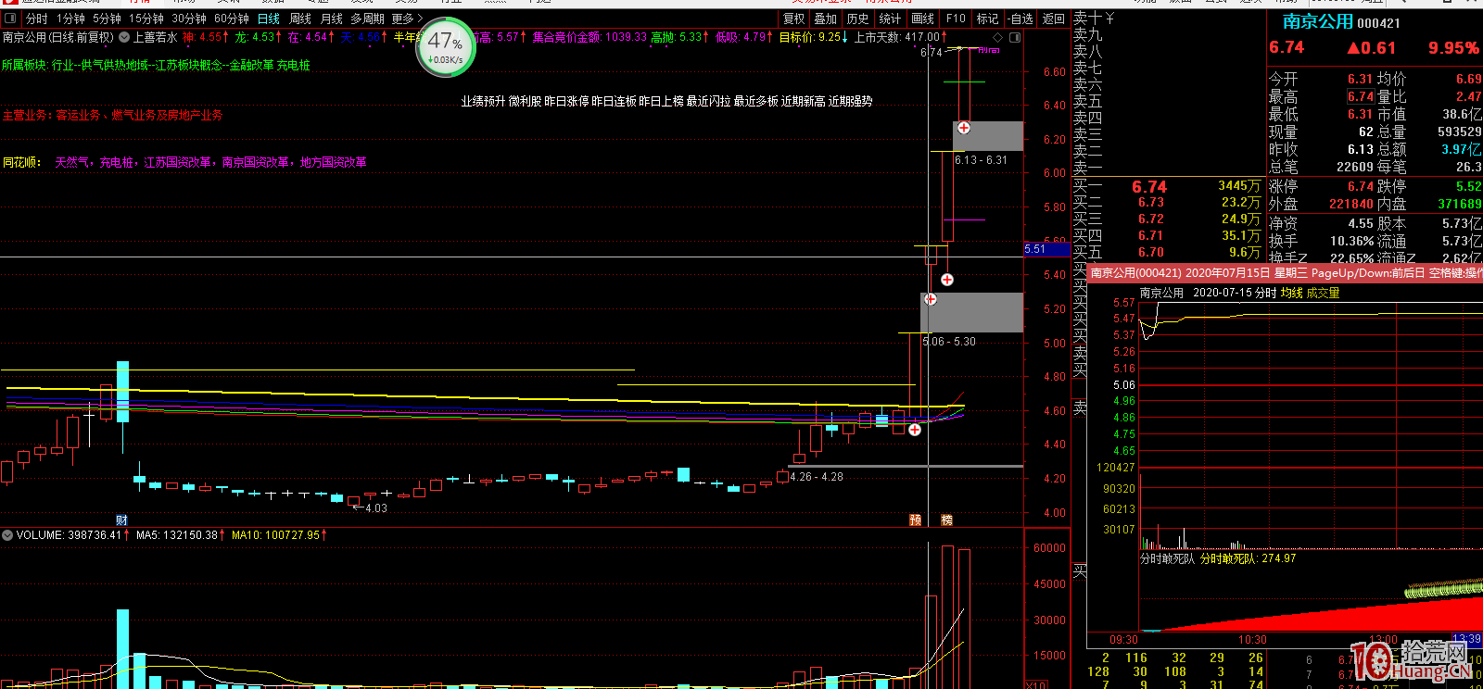This screenshot has height=689, width=1483.
Task: Click the plus marker near the 4.50 candlestick
Action: [x=915, y=430]
